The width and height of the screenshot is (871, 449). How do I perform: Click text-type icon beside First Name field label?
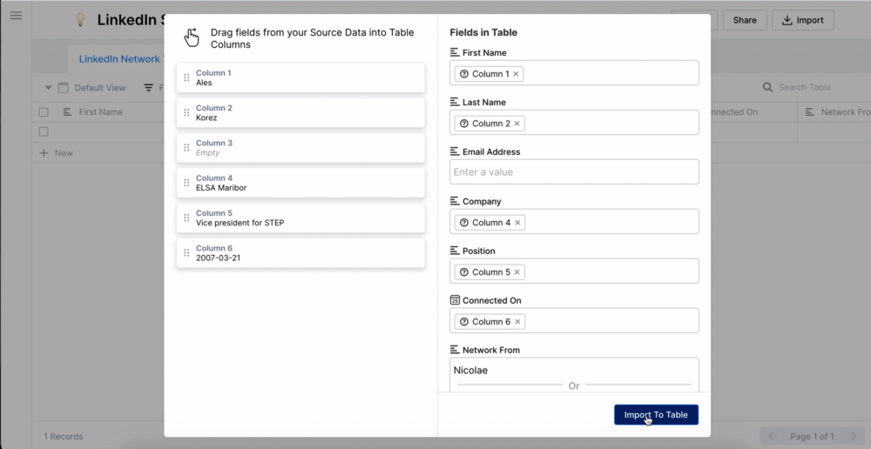click(x=455, y=53)
